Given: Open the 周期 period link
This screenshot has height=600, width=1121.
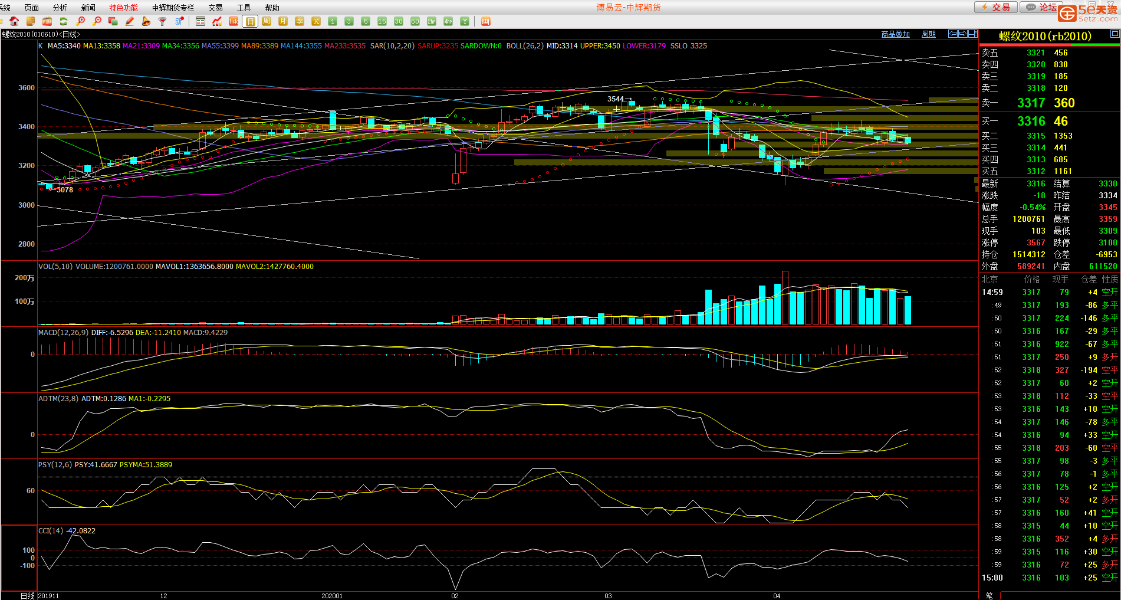Looking at the screenshot, I should [x=929, y=34].
